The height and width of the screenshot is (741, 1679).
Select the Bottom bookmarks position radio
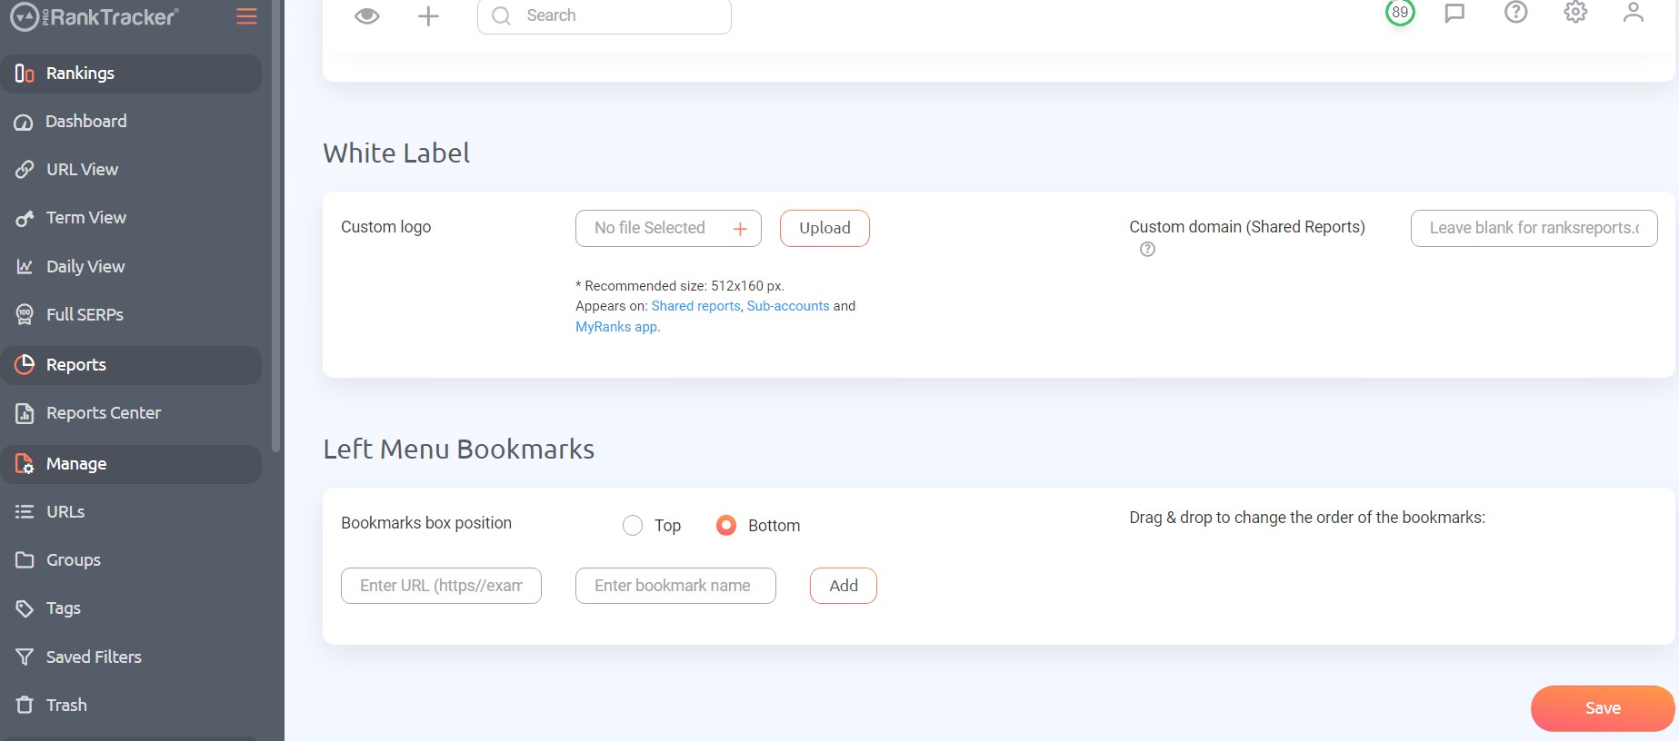[x=726, y=525]
